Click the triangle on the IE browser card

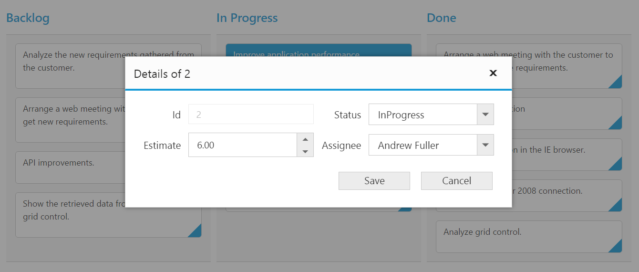click(x=616, y=164)
